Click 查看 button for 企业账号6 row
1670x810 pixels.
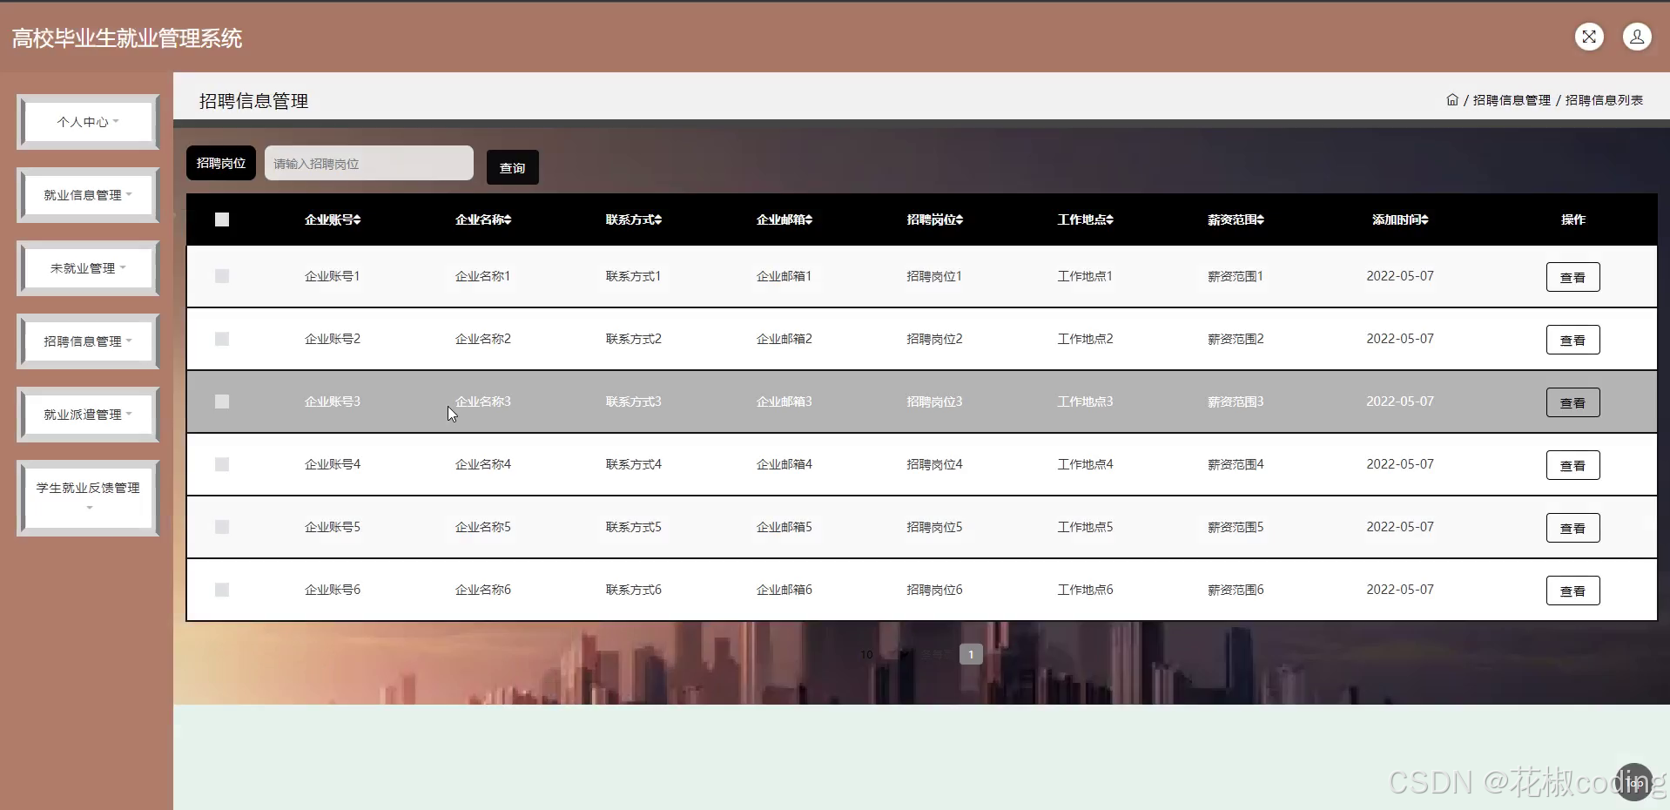[1572, 591]
